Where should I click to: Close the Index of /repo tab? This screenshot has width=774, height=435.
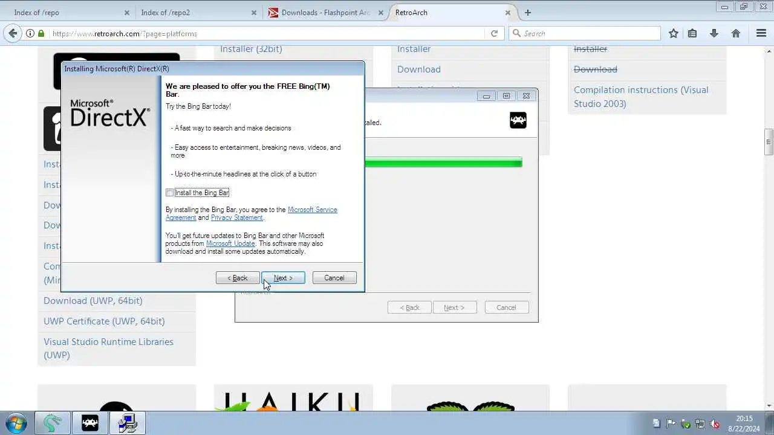[126, 13]
